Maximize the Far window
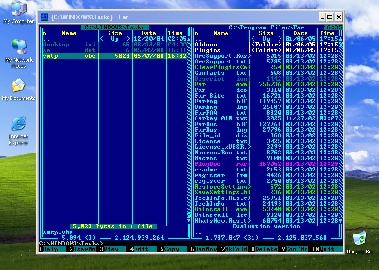This screenshot has width=379, height=270. 330,17
